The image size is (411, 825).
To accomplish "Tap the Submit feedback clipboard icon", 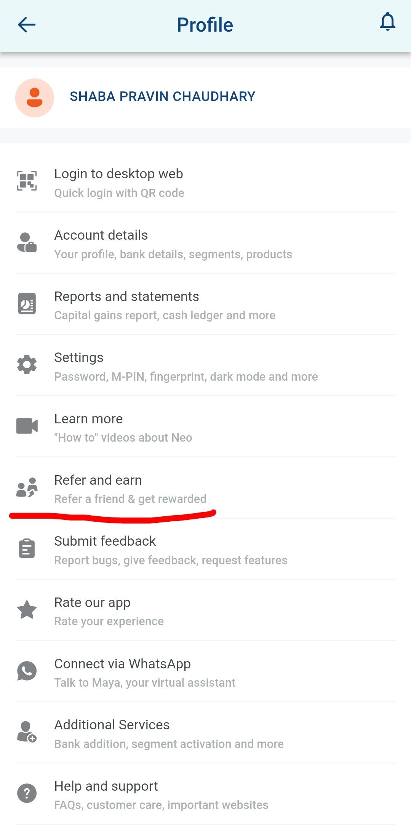I will click(27, 549).
